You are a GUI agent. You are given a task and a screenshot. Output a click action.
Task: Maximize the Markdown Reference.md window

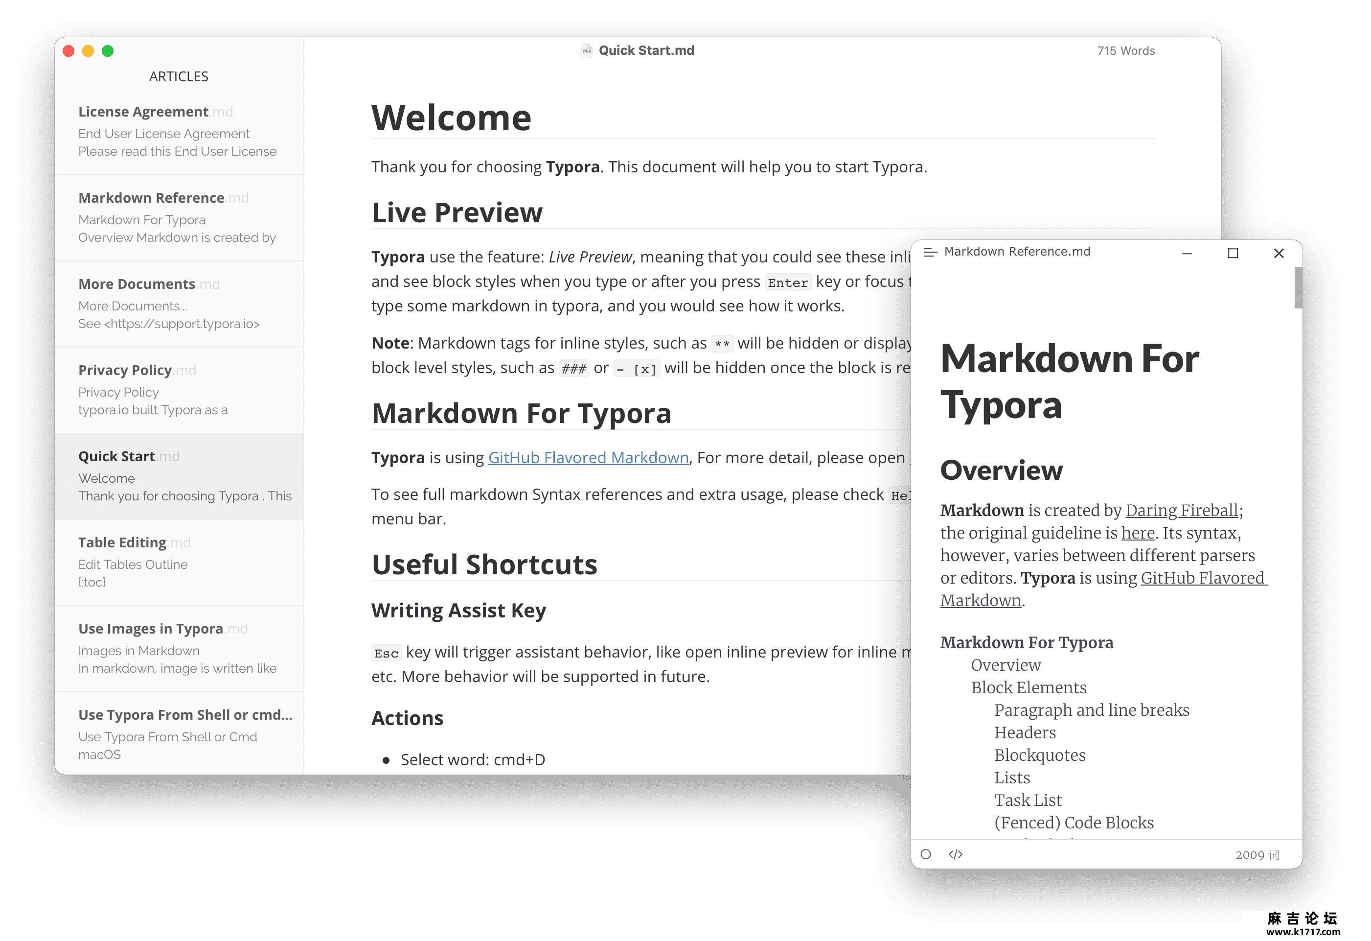coord(1233,253)
